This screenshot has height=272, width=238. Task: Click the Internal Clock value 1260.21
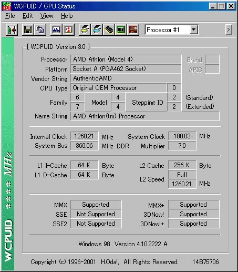click(84, 136)
